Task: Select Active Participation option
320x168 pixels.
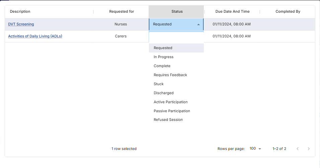Action: point(171,102)
